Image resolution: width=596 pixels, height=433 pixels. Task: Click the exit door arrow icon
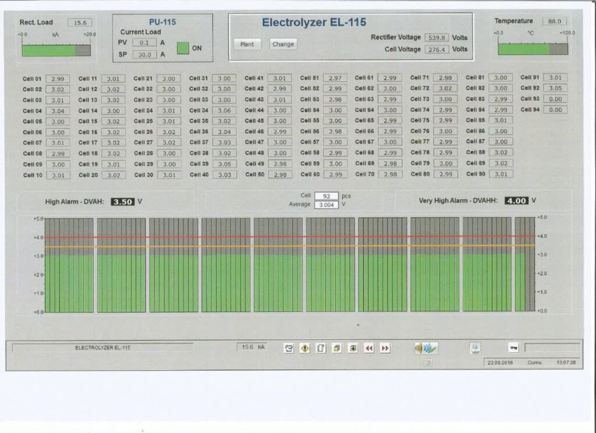tap(353, 348)
